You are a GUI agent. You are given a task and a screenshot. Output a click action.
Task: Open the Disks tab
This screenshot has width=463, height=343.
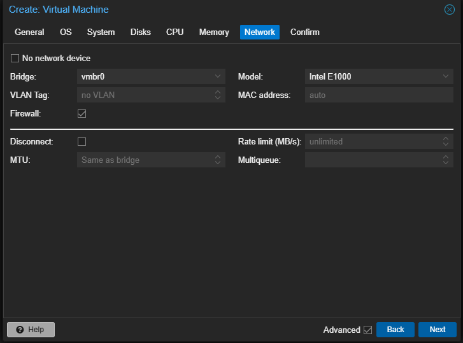(141, 32)
